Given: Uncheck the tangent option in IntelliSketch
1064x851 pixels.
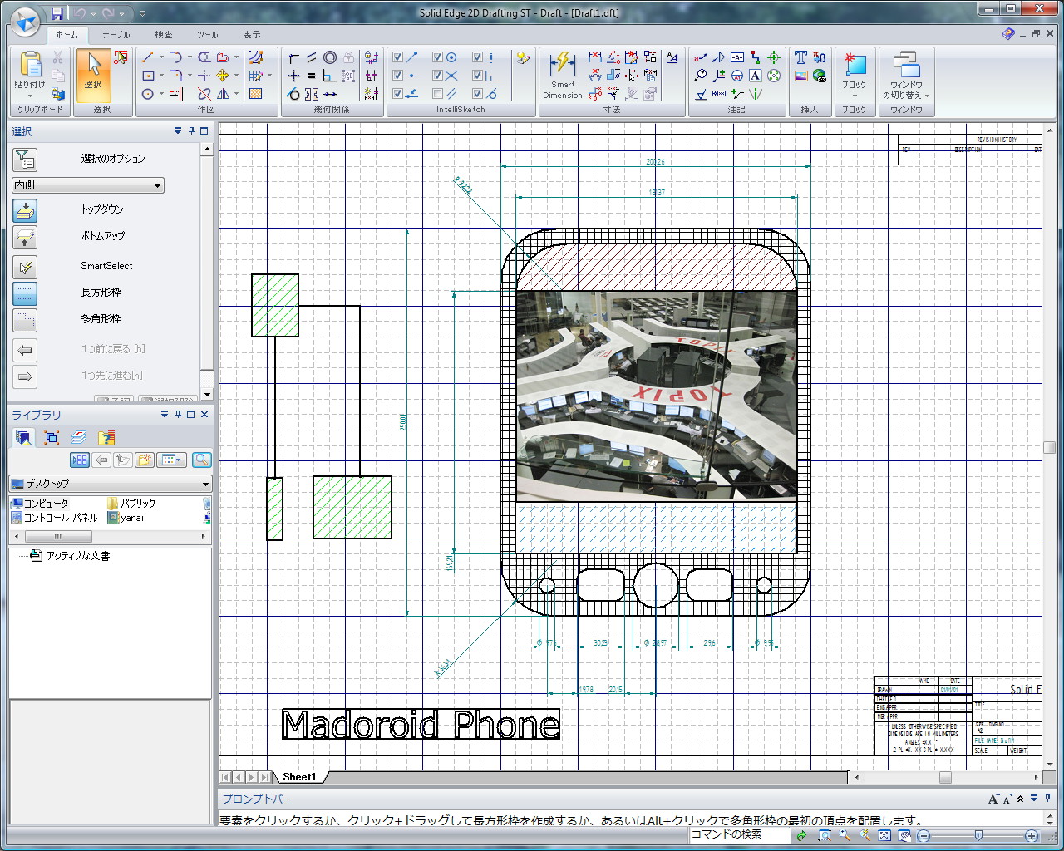Looking at the screenshot, I should (477, 93).
